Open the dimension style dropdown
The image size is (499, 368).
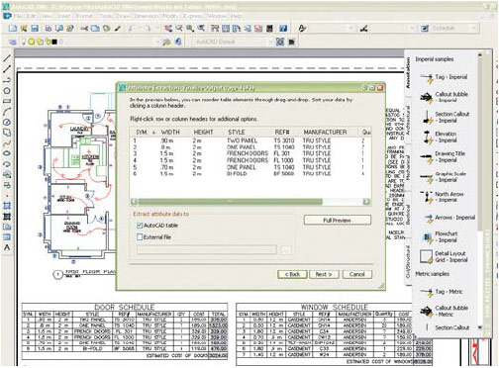412,29
